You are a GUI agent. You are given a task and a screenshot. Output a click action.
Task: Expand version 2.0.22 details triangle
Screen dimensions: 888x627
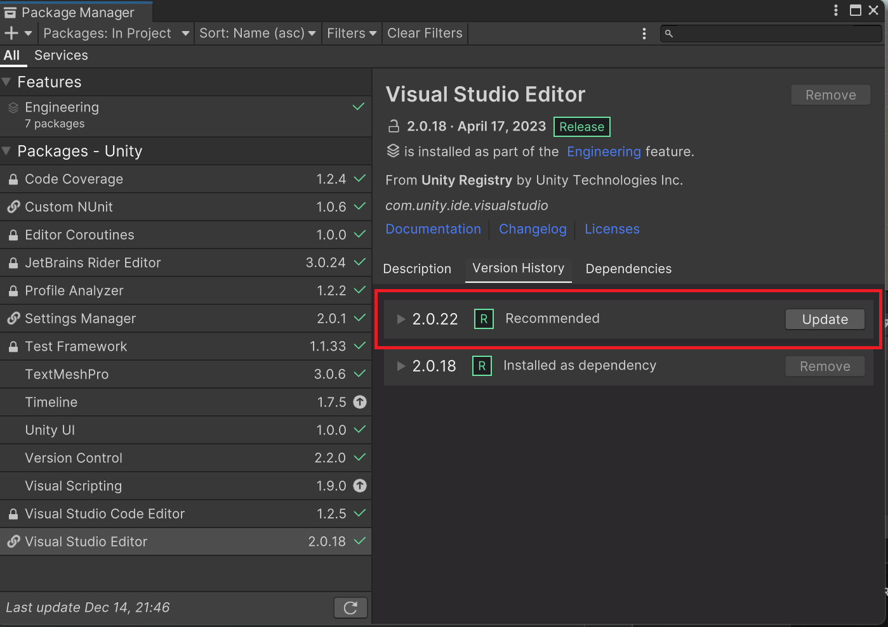[401, 319]
